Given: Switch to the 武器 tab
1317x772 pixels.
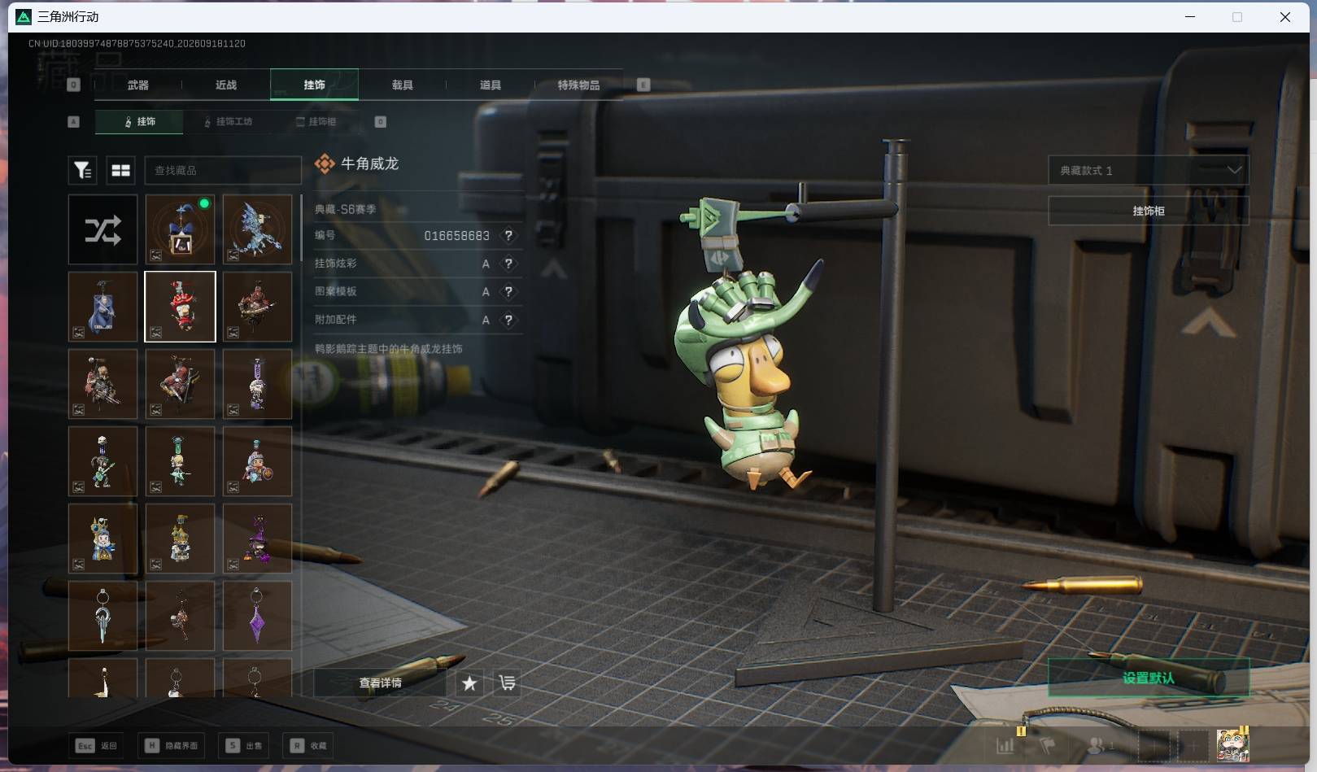Looking at the screenshot, I should (x=138, y=85).
